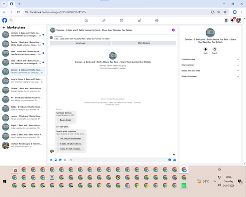Expand the Privacy & support section

(x=210, y=76)
